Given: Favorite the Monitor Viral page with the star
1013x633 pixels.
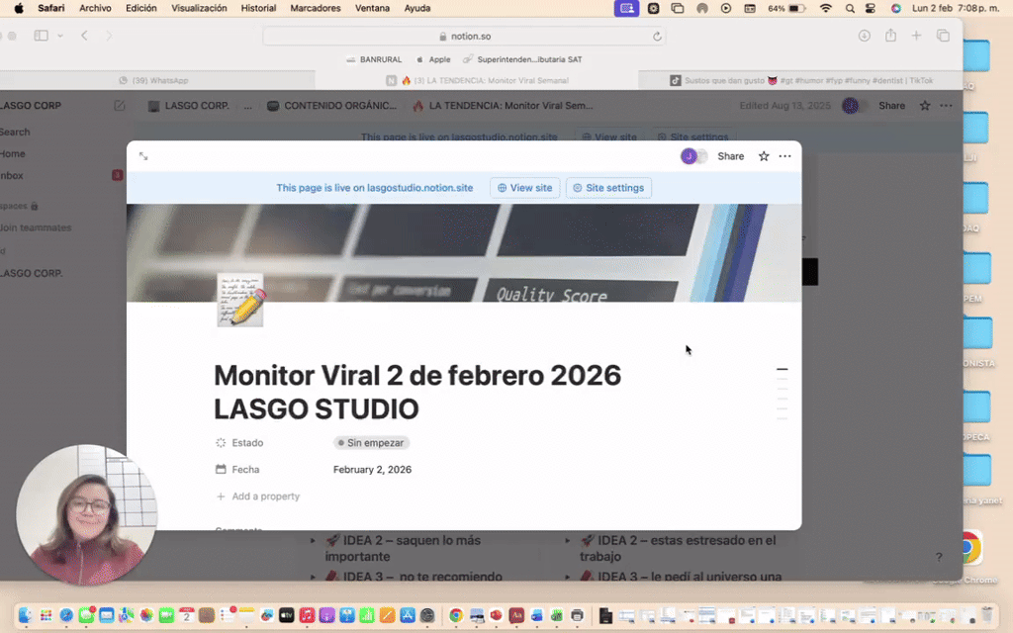Looking at the screenshot, I should (x=764, y=156).
